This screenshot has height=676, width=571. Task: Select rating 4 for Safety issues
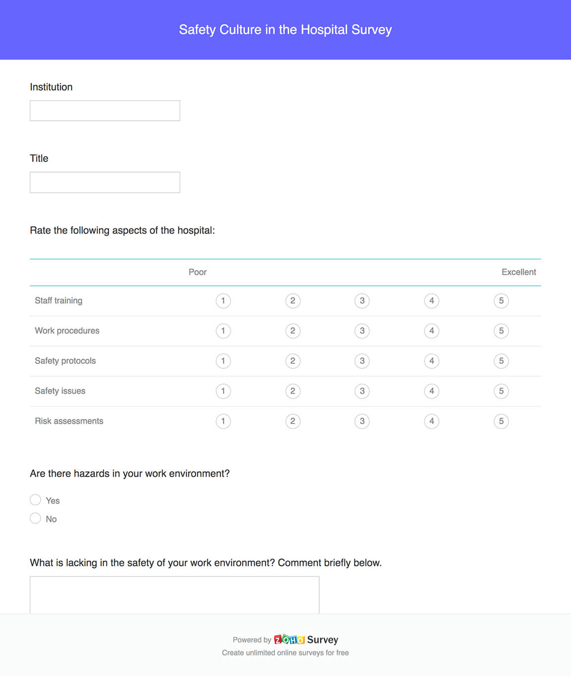(x=431, y=391)
